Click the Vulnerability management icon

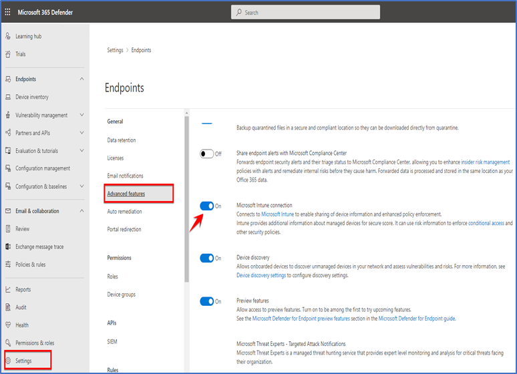tap(8, 115)
